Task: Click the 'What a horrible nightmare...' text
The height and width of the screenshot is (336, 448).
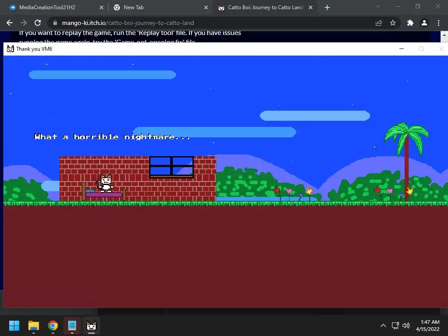Action: (112, 137)
